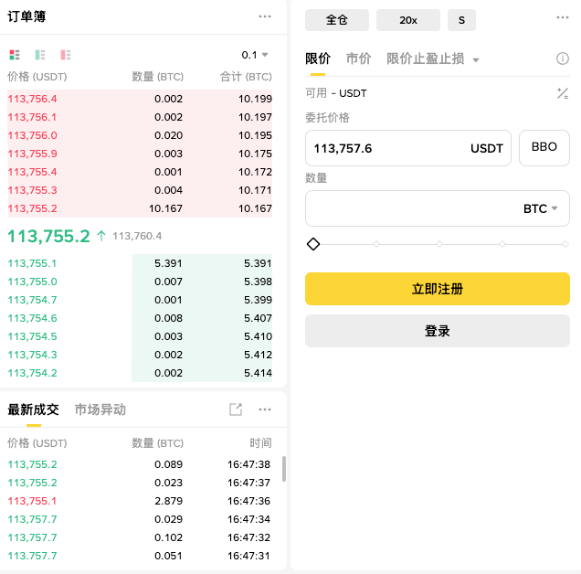Switch to the 市场异动 tab

click(x=100, y=409)
